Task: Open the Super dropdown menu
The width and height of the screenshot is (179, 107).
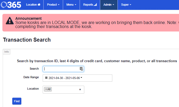Action: [126, 5]
